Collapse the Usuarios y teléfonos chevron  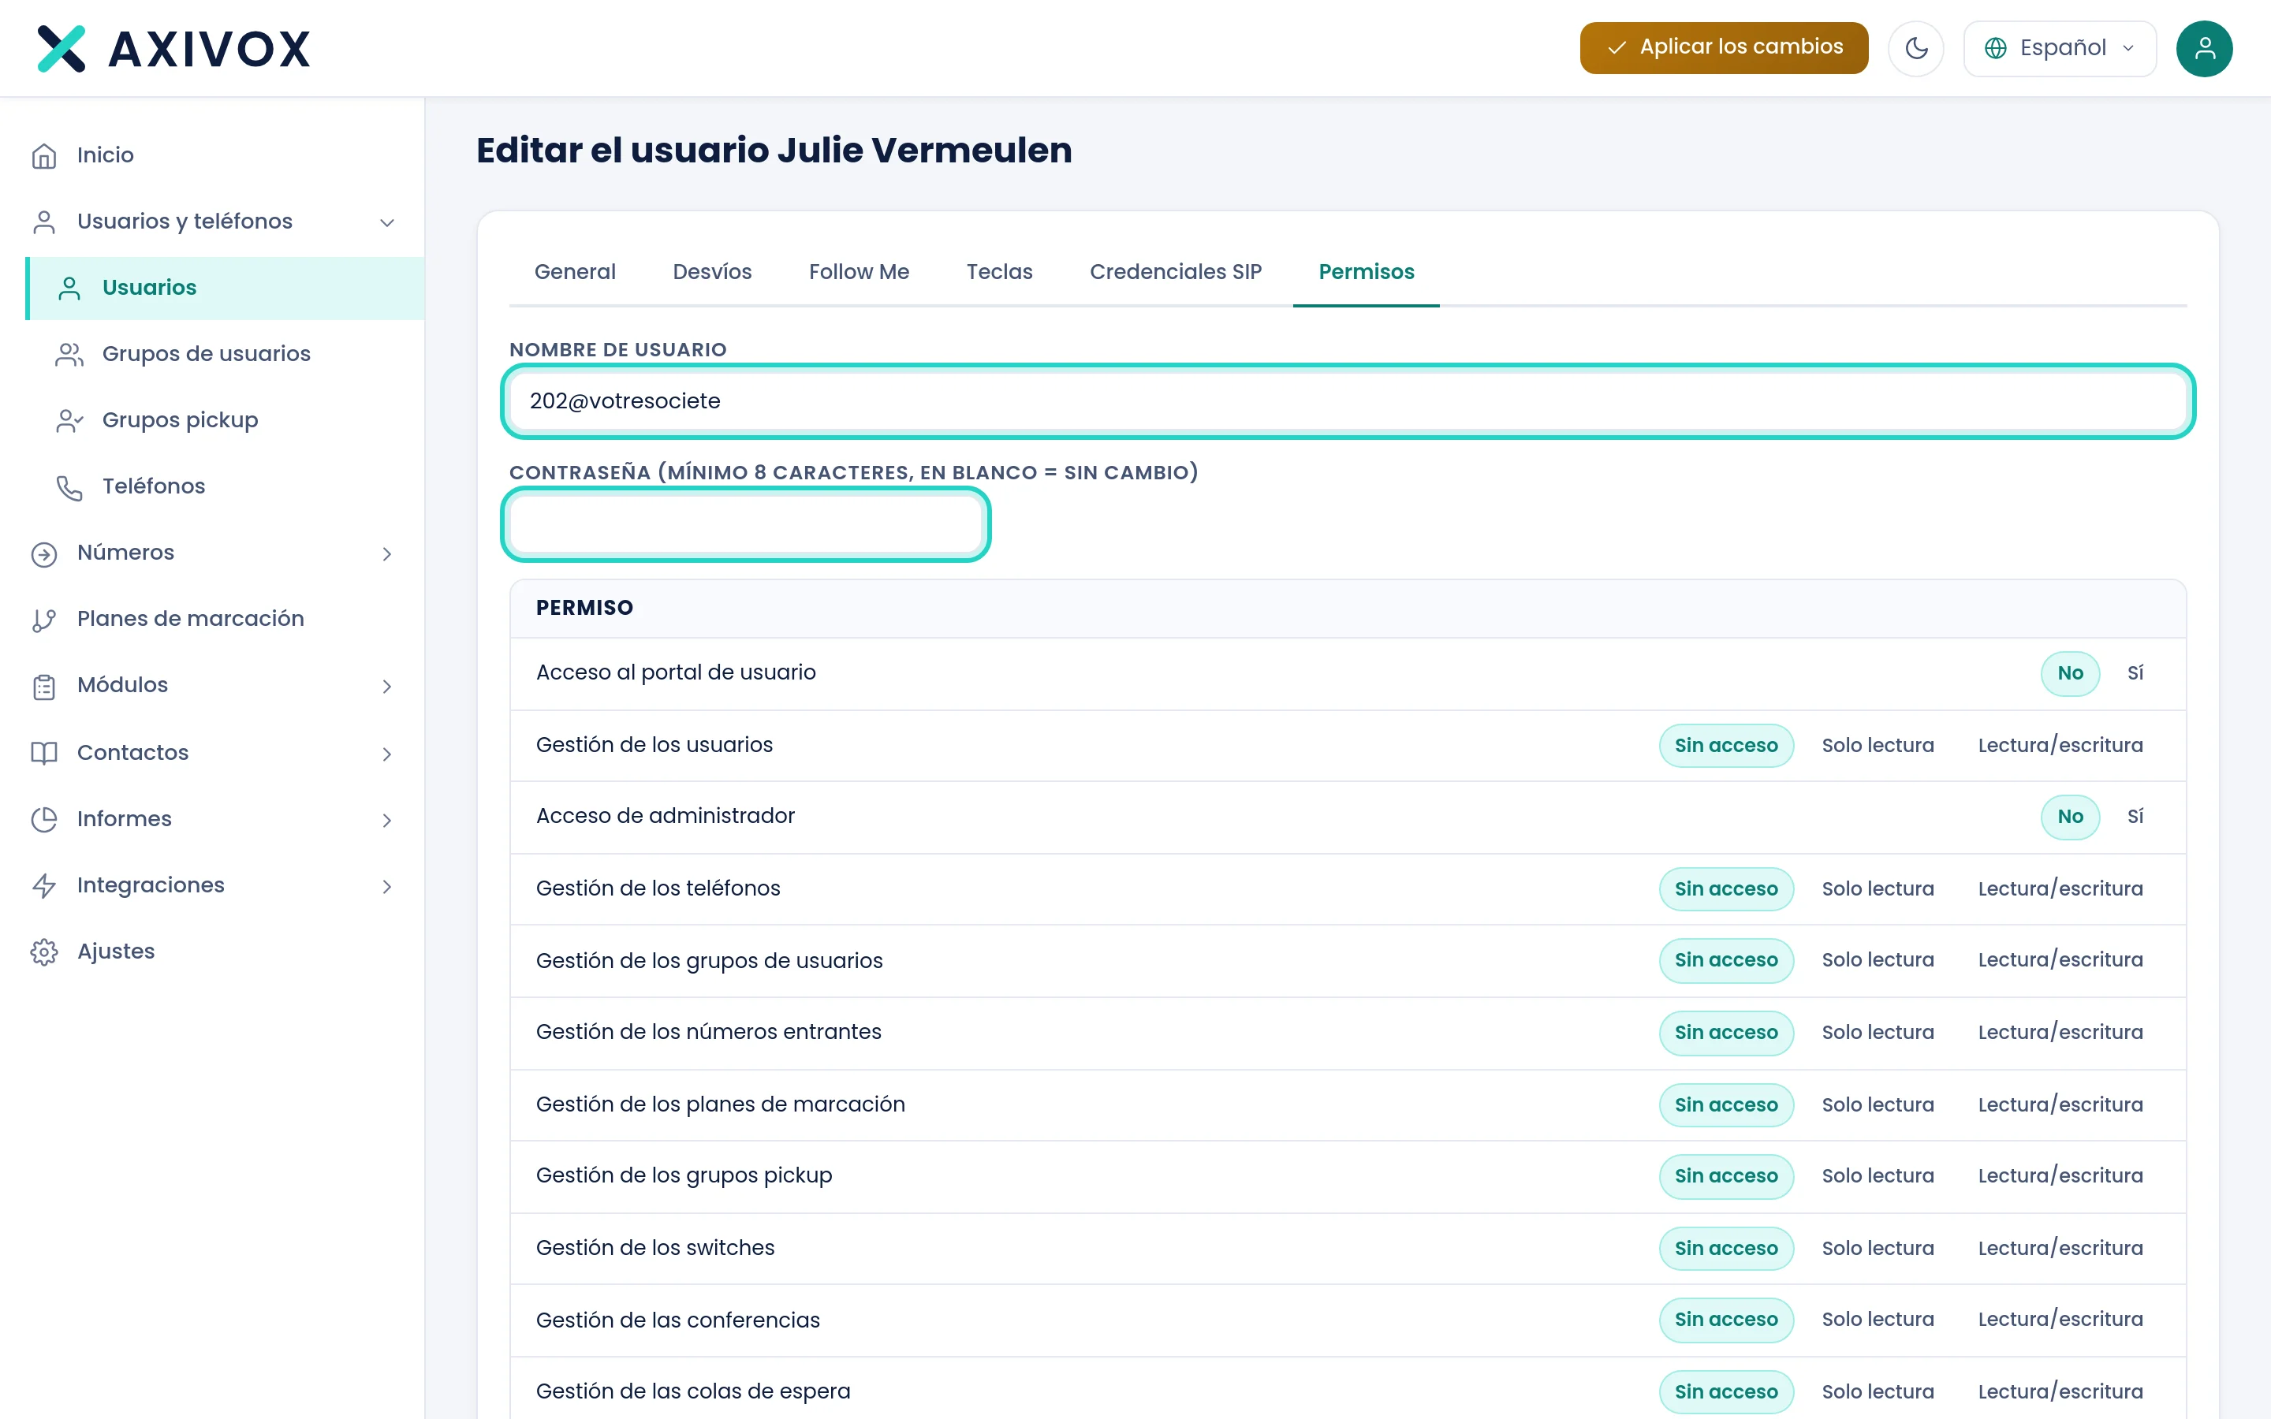pos(386,222)
